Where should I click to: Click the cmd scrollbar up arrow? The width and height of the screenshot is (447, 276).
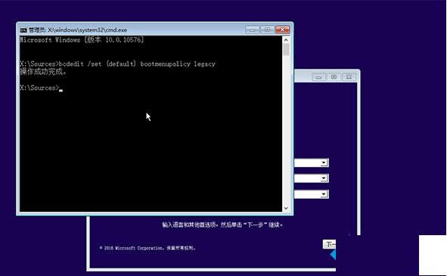point(286,40)
